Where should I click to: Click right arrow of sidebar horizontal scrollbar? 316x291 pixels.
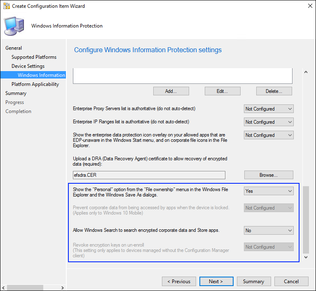[x=63, y=287]
